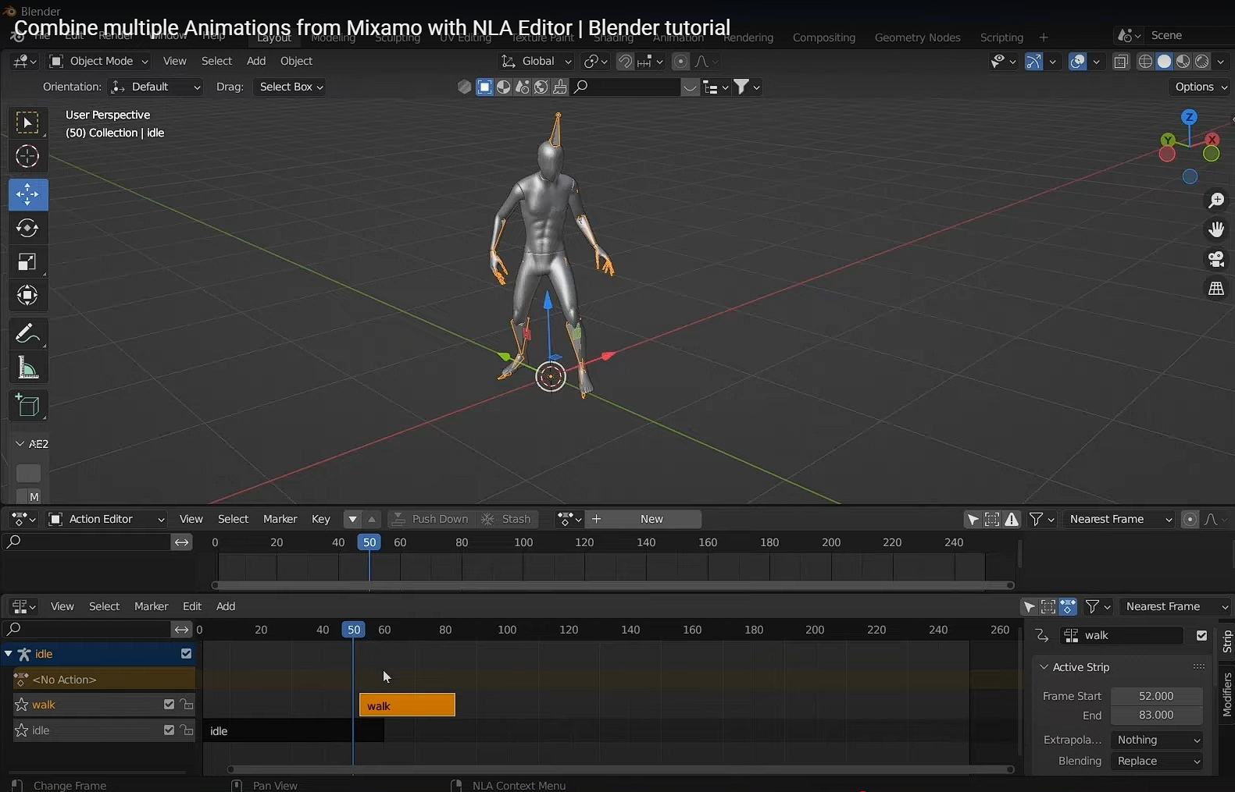Click Push Down action button
The height and width of the screenshot is (792, 1235).
pyautogui.click(x=431, y=519)
